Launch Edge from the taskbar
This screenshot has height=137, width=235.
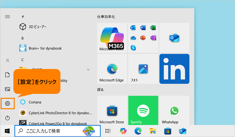click(138, 131)
